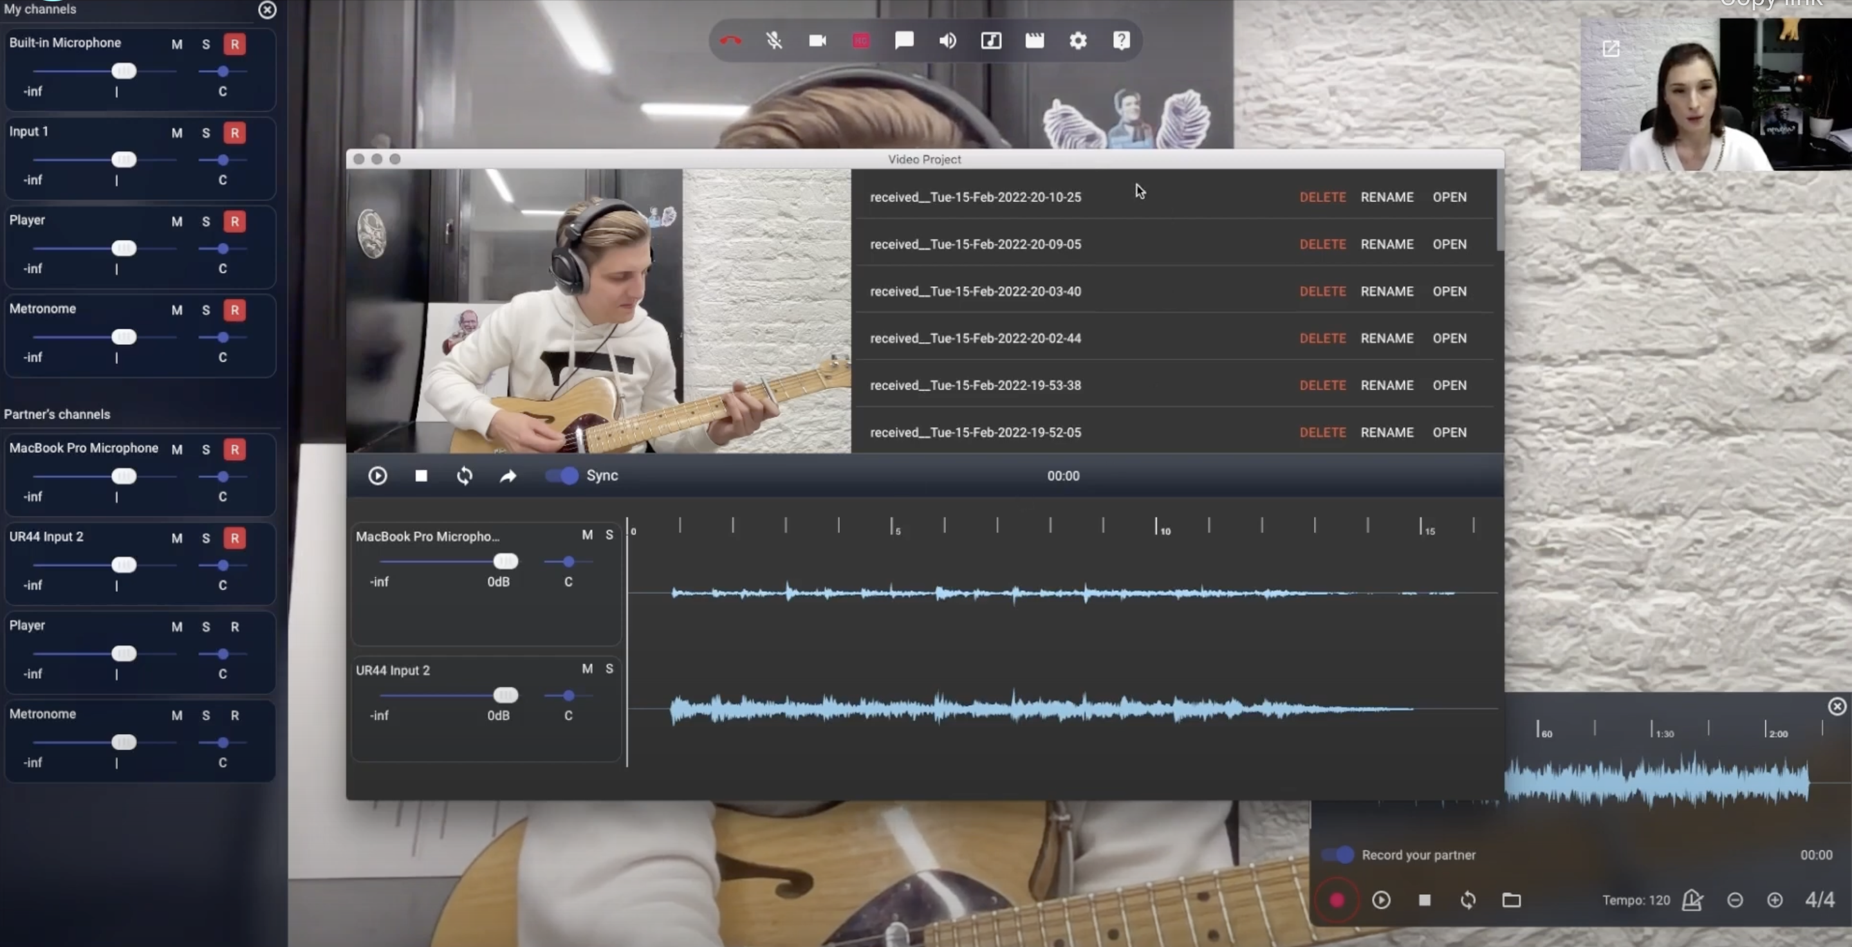The height and width of the screenshot is (947, 1852).
Task: Unmute the microphone in top toolbar
Action: (x=773, y=41)
